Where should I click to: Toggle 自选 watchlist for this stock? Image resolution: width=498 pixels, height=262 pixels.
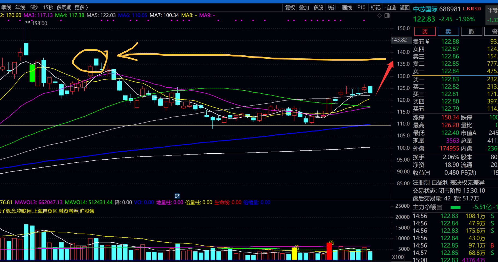click(x=390, y=8)
